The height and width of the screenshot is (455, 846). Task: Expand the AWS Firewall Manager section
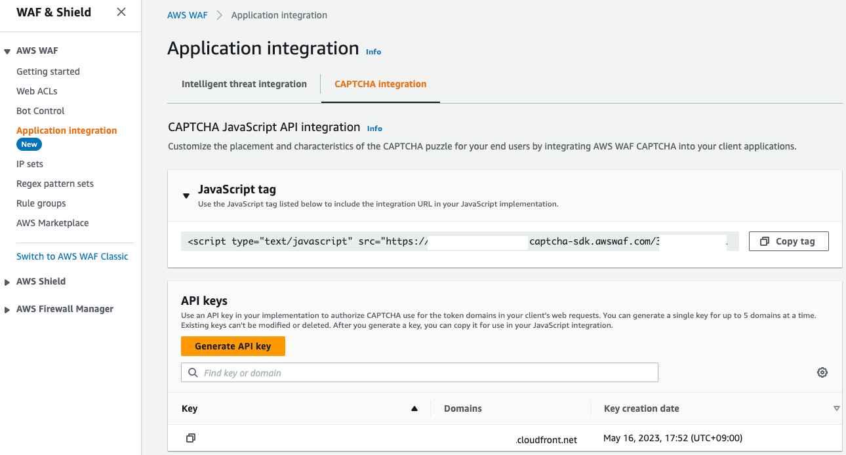pos(7,308)
